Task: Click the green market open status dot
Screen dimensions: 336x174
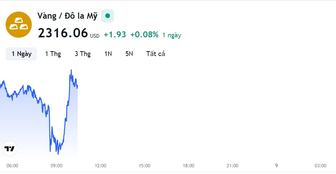Action: coord(108,16)
